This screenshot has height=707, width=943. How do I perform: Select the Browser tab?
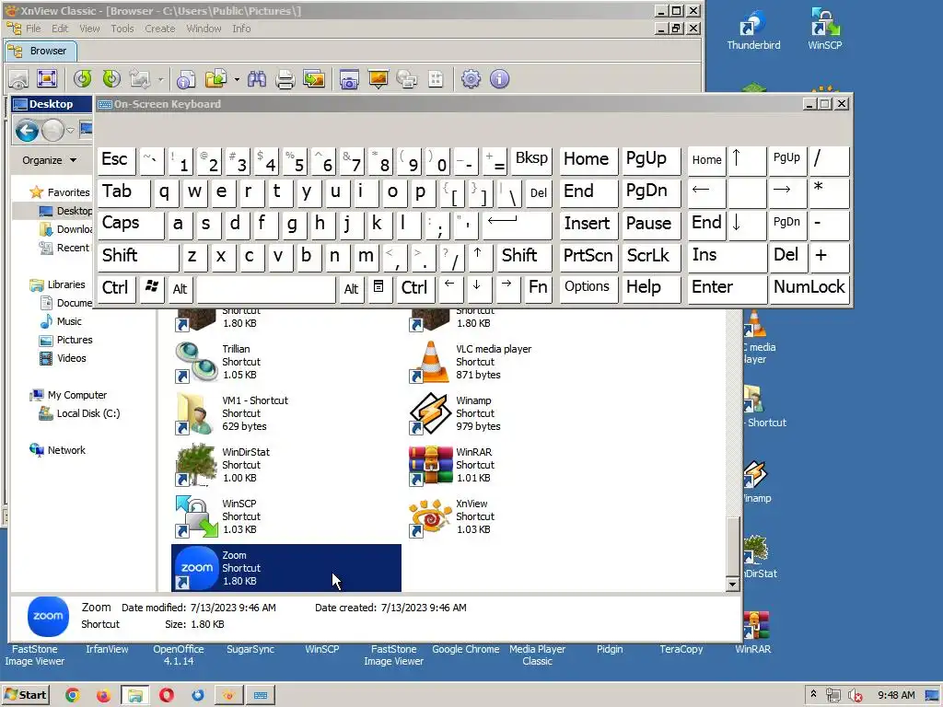(41, 52)
